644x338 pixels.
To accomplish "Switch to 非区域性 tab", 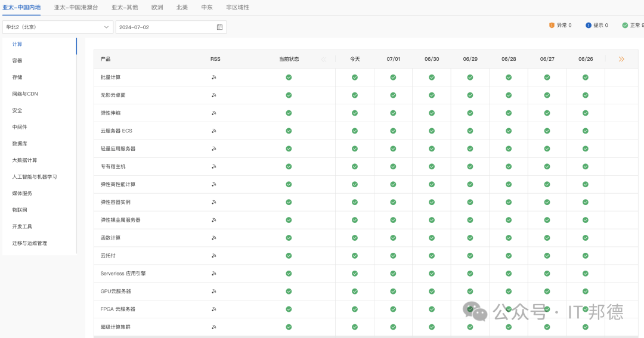I will point(237,7).
